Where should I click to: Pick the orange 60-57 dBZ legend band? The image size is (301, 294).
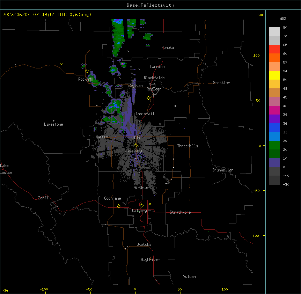[274, 58]
